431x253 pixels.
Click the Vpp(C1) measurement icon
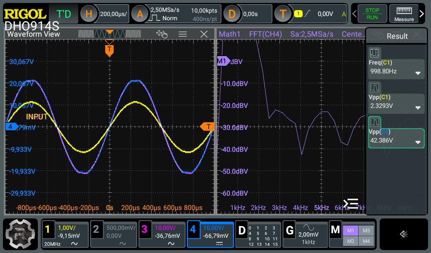pyautogui.click(x=374, y=88)
